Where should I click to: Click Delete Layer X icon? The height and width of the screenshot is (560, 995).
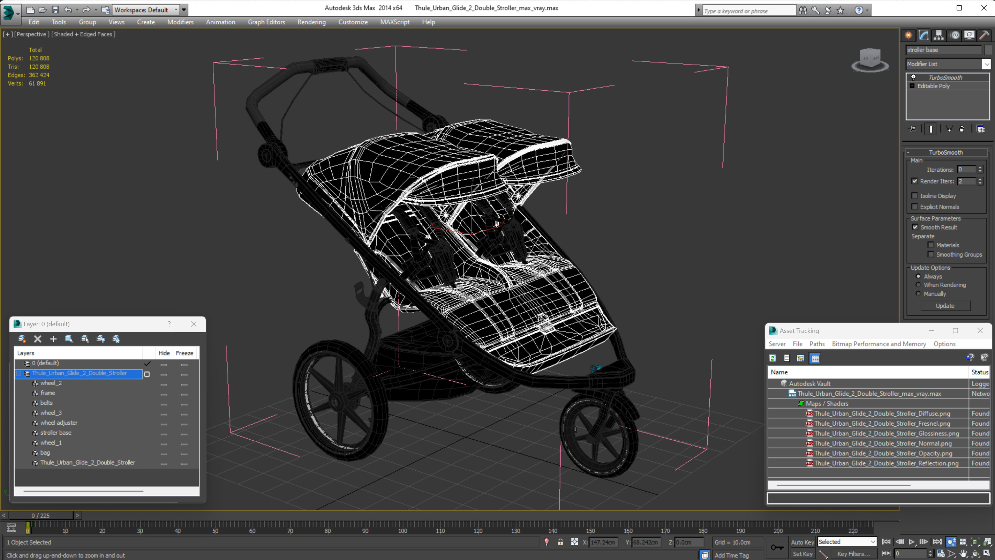[37, 339]
